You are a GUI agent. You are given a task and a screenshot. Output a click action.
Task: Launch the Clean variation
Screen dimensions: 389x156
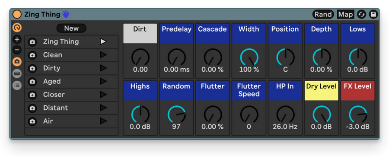coord(103,55)
